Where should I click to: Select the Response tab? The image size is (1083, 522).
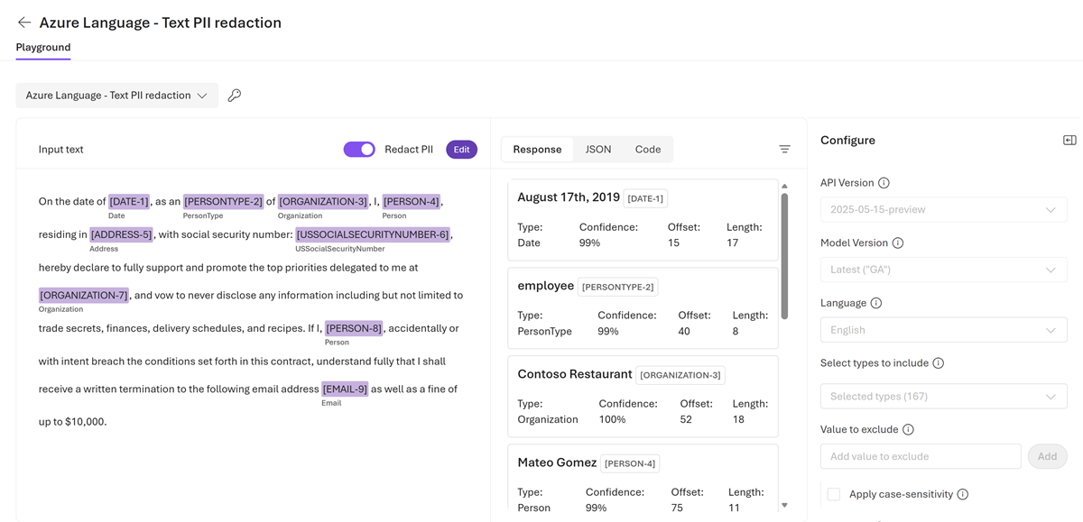pos(537,150)
